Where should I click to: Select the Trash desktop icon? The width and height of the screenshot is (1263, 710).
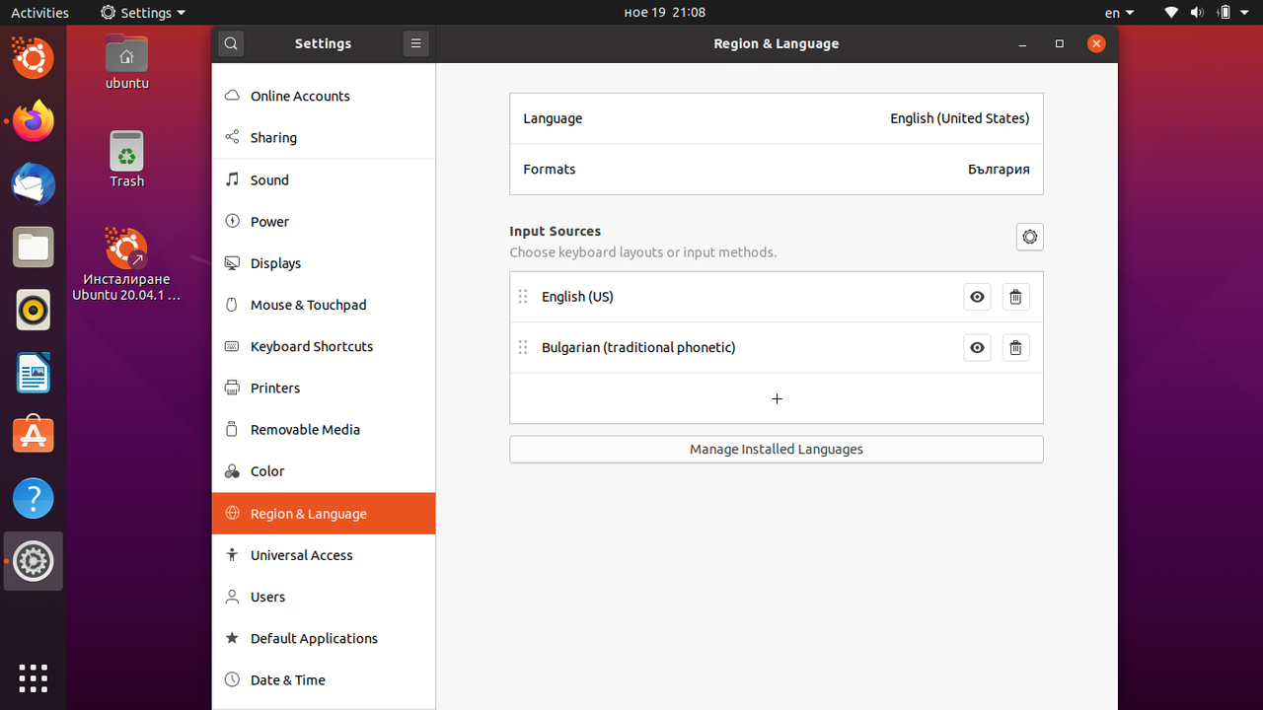[127, 159]
